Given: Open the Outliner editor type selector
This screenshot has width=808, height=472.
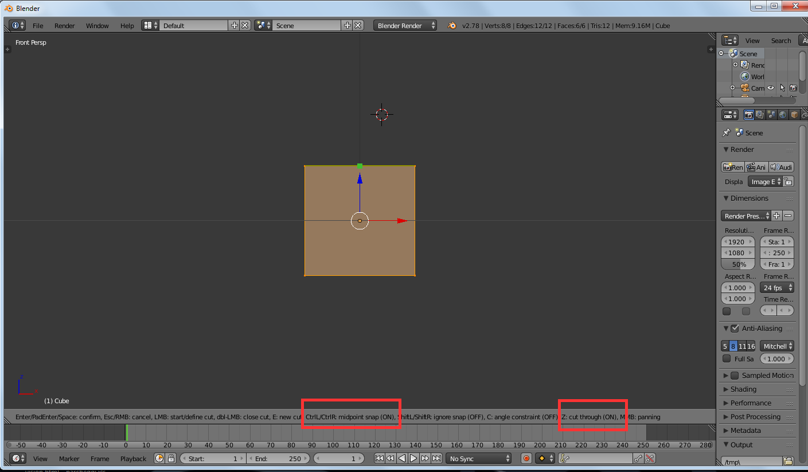Looking at the screenshot, I should [x=730, y=40].
